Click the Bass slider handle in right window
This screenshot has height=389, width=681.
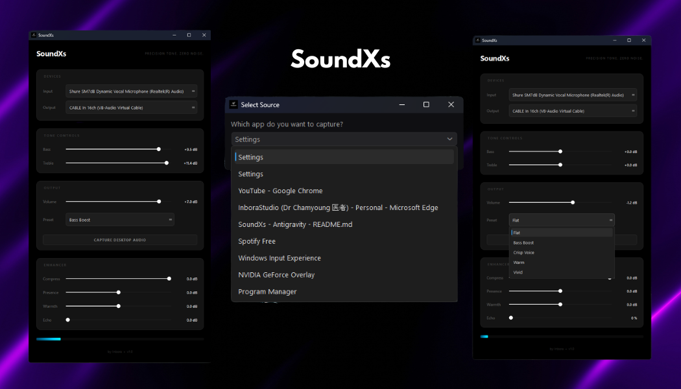click(x=560, y=152)
